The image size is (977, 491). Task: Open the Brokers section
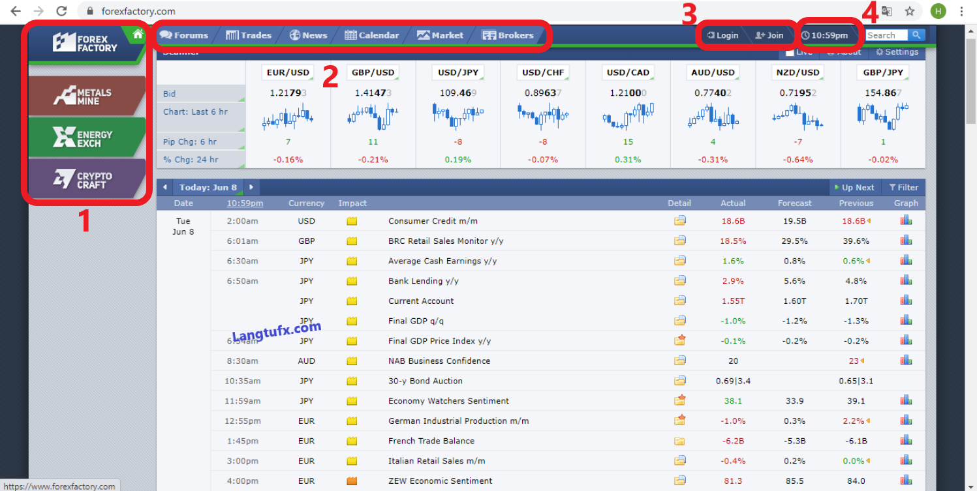pyautogui.click(x=508, y=35)
